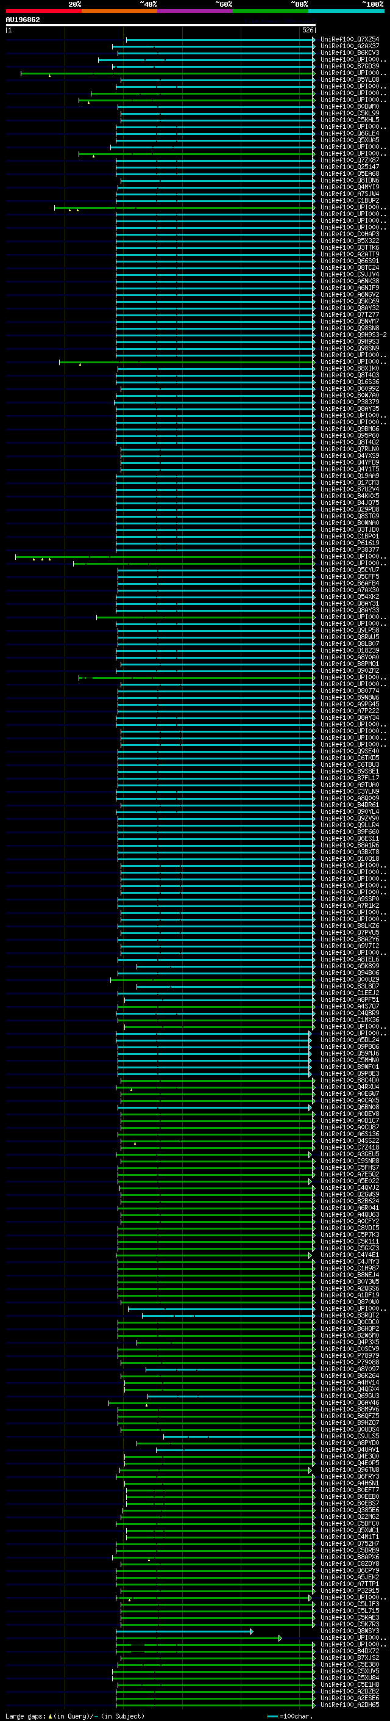Select UniRef100_Q7PVU5 from the hit list
Viewport: 390px width, 1721px height.
pyautogui.click(x=349, y=933)
